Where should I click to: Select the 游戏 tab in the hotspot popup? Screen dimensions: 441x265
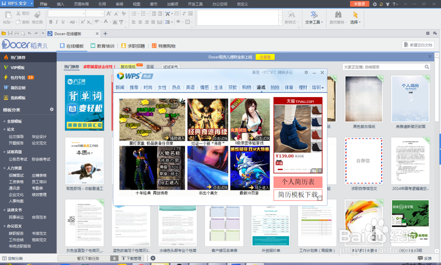(261, 87)
